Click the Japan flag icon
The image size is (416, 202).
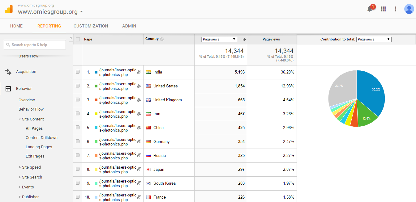148,170
